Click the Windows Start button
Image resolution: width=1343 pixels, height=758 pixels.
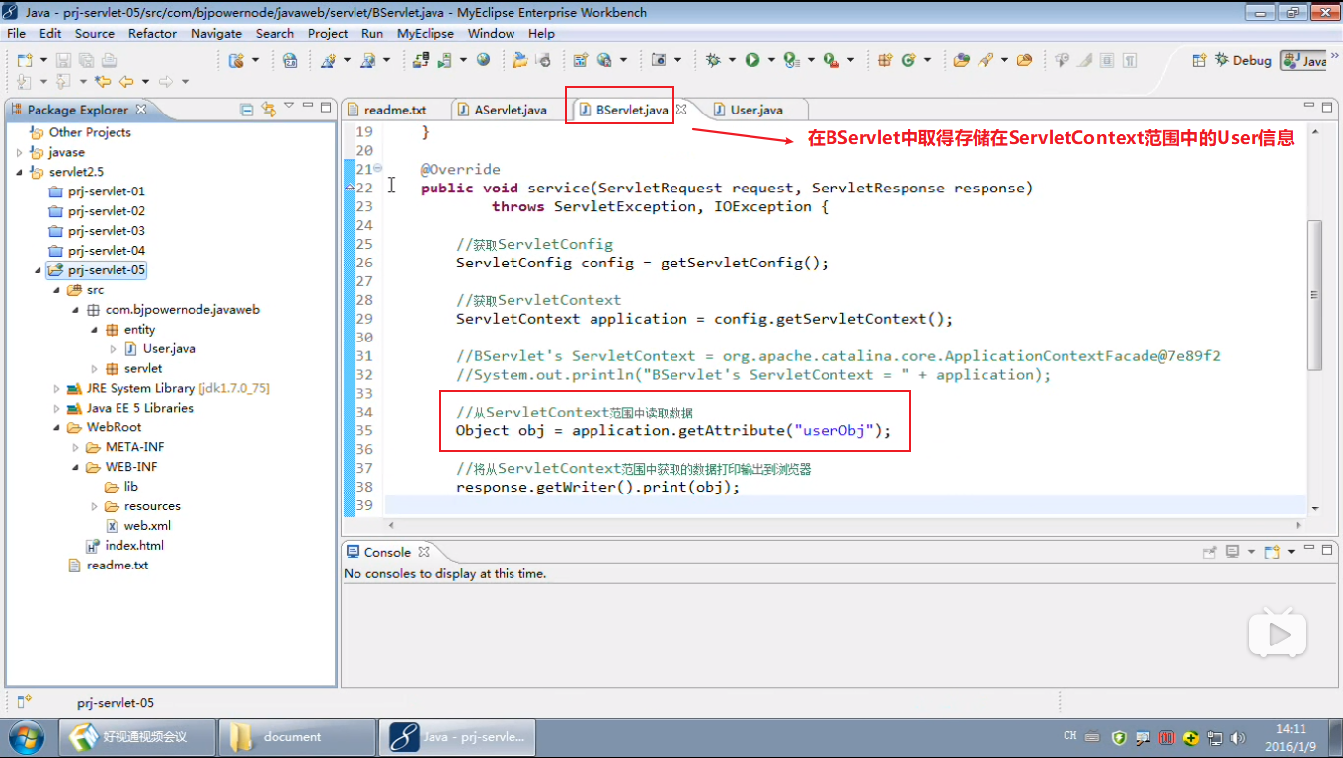coord(26,737)
